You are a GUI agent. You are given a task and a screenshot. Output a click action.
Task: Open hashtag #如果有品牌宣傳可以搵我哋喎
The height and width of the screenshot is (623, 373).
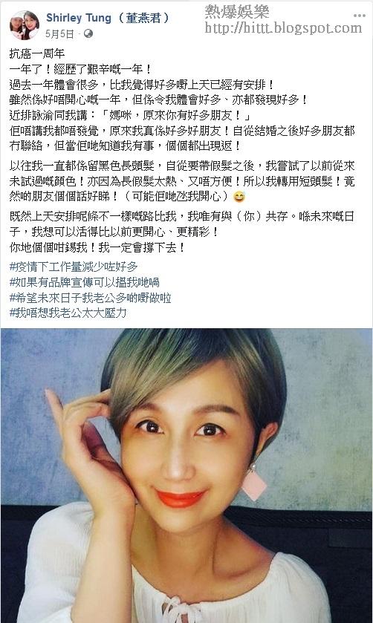[84, 282]
